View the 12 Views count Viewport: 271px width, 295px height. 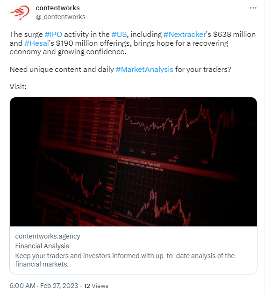pos(96,286)
